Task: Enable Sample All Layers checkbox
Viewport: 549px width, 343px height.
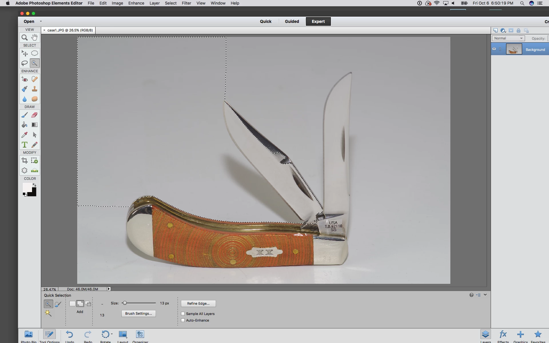Action: point(183,314)
